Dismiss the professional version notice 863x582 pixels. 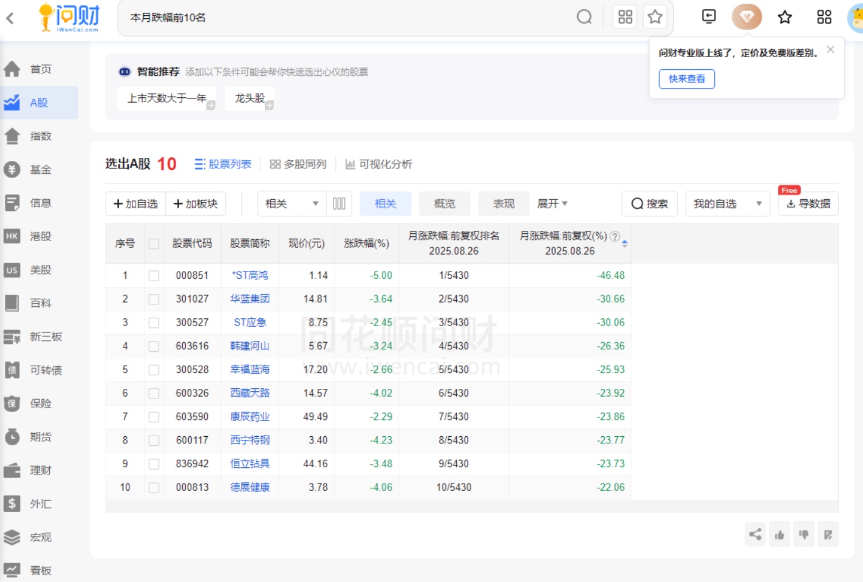tap(830, 50)
